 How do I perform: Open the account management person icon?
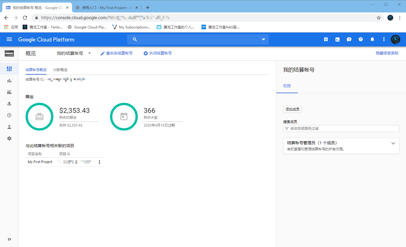(9, 127)
